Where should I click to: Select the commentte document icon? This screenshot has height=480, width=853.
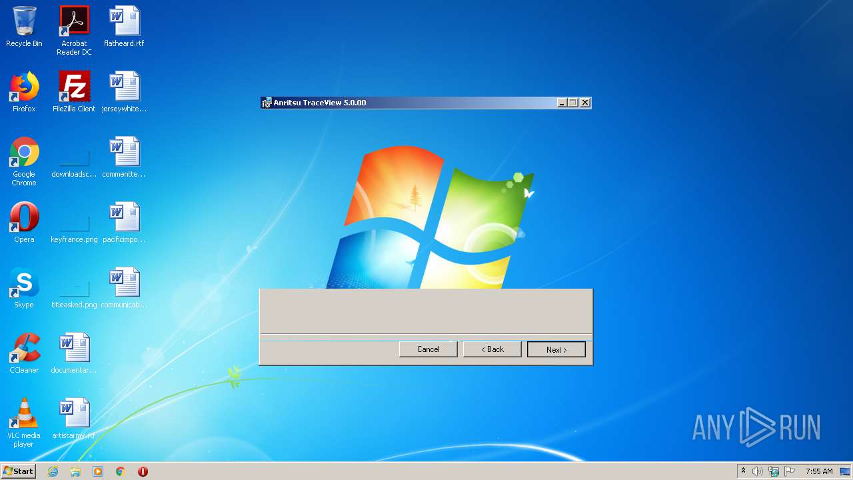(x=124, y=157)
